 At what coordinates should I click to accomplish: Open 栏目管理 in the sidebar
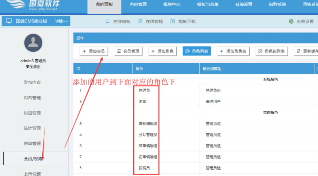click(32, 113)
